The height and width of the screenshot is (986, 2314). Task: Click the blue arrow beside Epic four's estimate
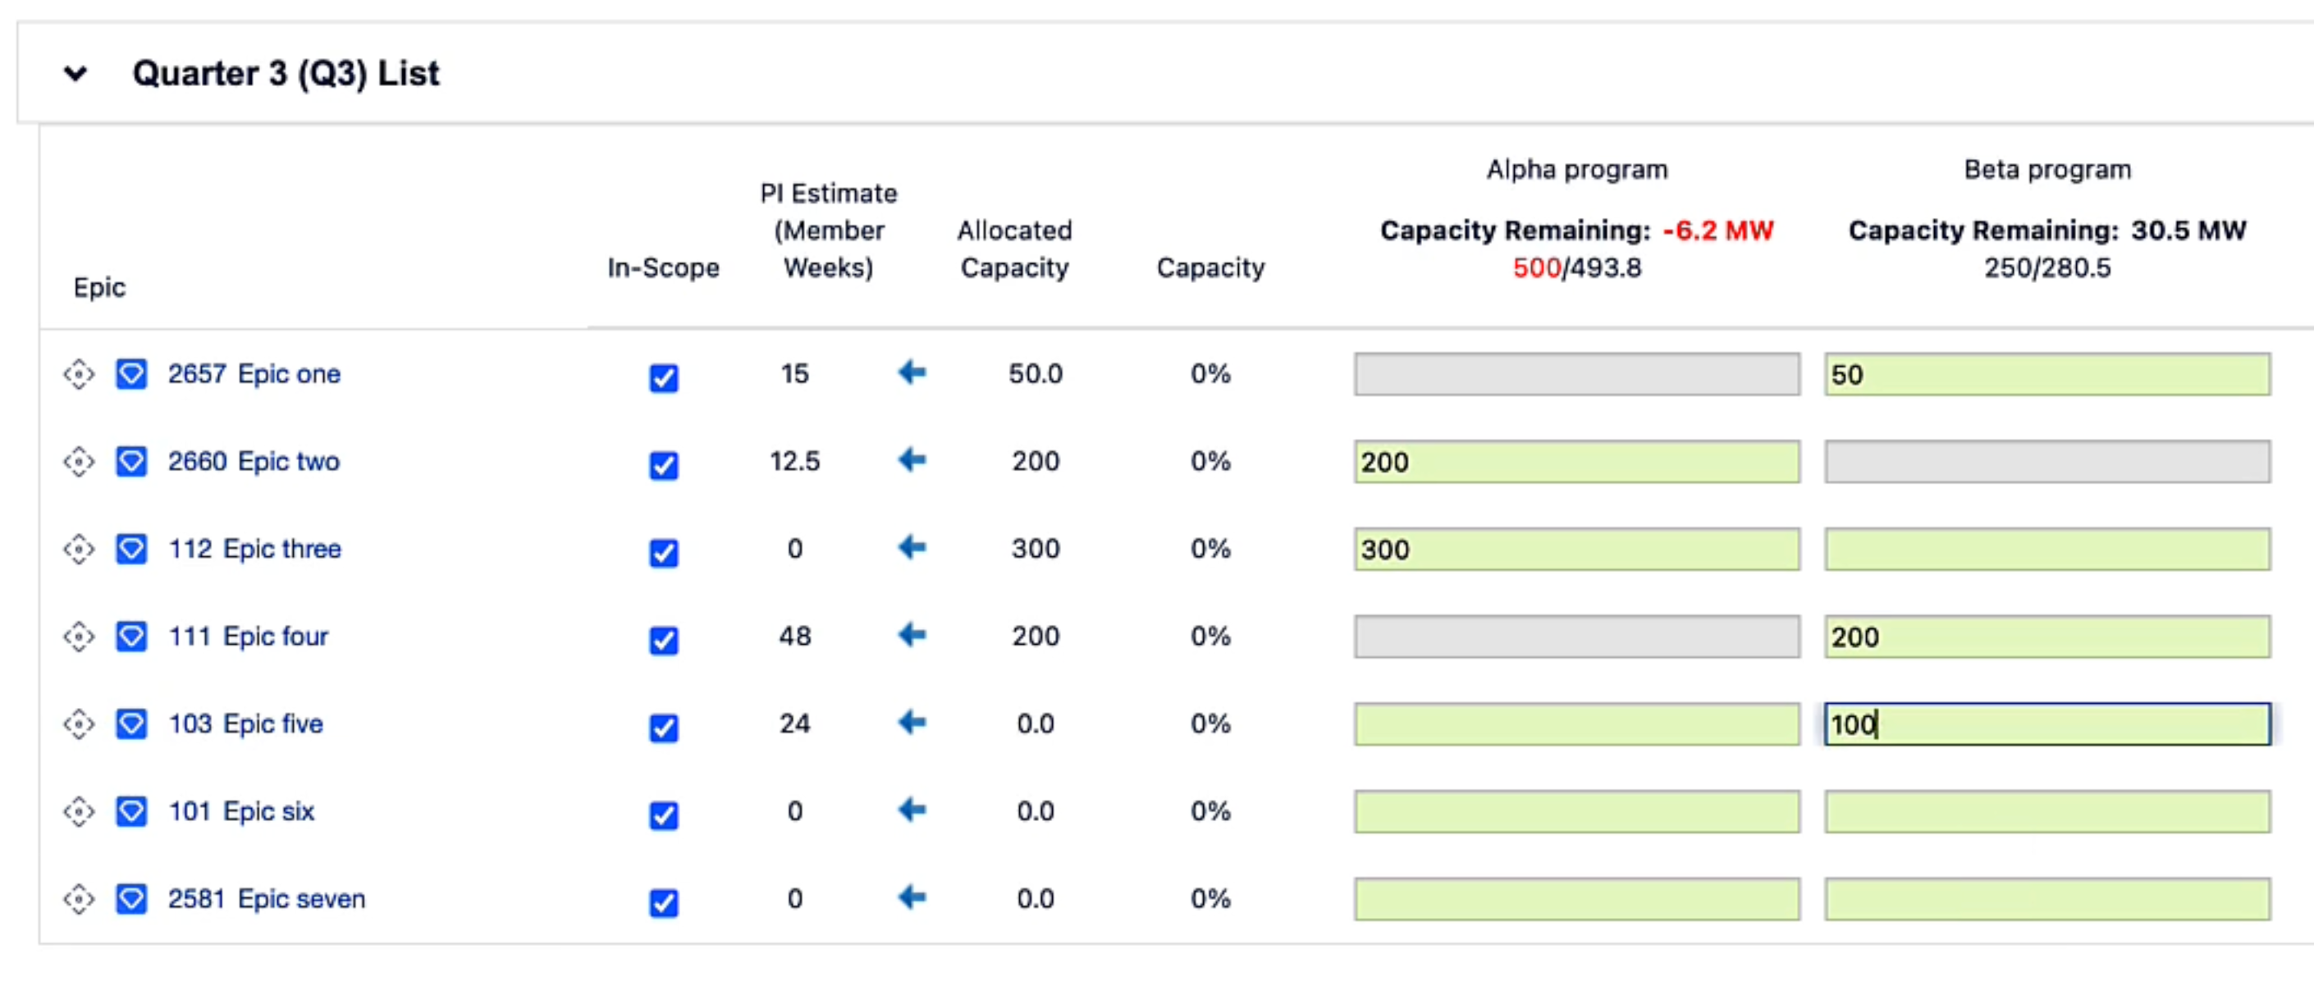click(x=912, y=636)
